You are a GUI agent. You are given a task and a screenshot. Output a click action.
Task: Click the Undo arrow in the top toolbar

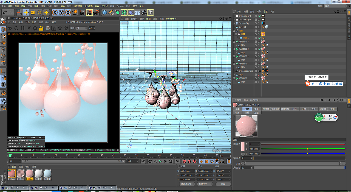(5, 12)
